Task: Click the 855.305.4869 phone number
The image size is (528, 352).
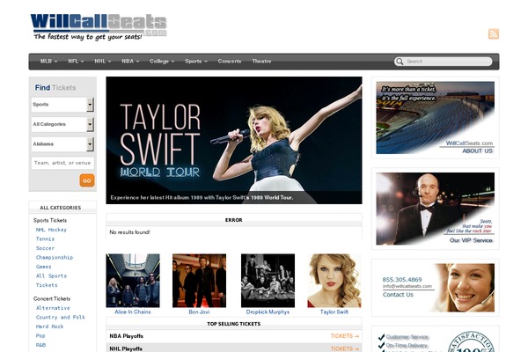Action: coord(402,280)
